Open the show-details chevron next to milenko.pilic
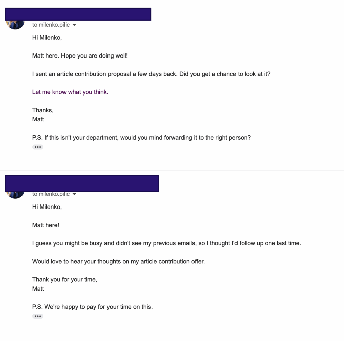 click(74, 25)
